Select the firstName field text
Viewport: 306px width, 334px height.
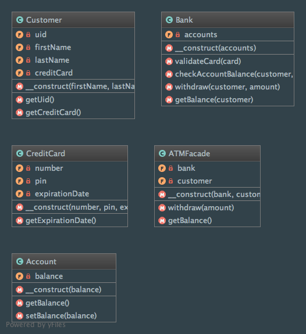[x=53, y=47]
